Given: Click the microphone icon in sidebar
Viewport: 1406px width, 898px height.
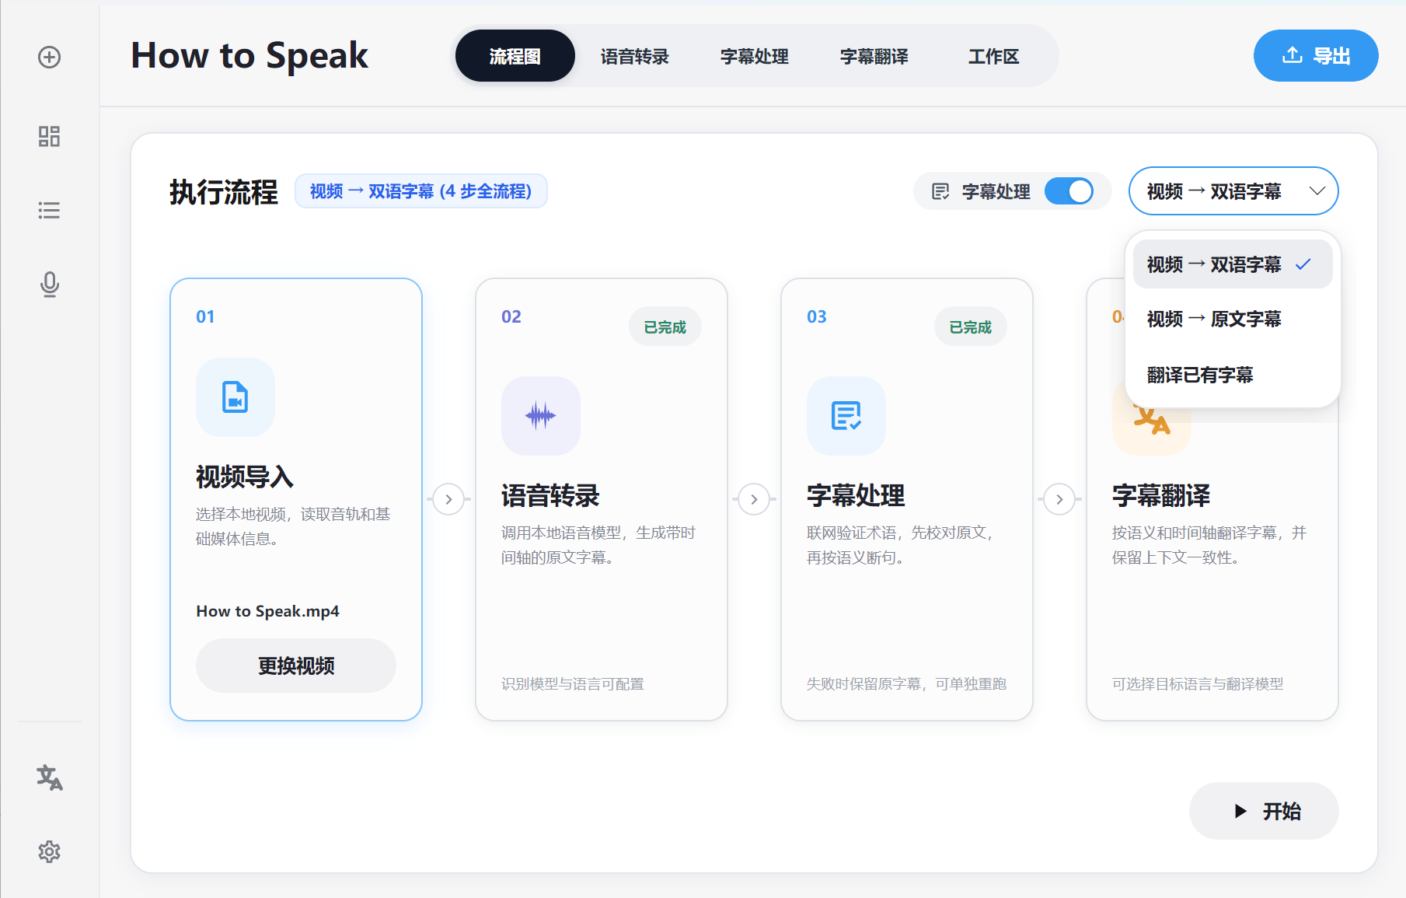Looking at the screenshot, I should click(x=49, y=285).
